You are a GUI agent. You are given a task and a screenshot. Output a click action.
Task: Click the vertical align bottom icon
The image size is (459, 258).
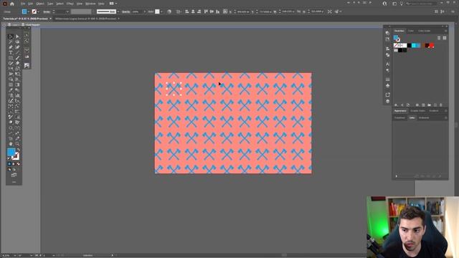[217, 11]
